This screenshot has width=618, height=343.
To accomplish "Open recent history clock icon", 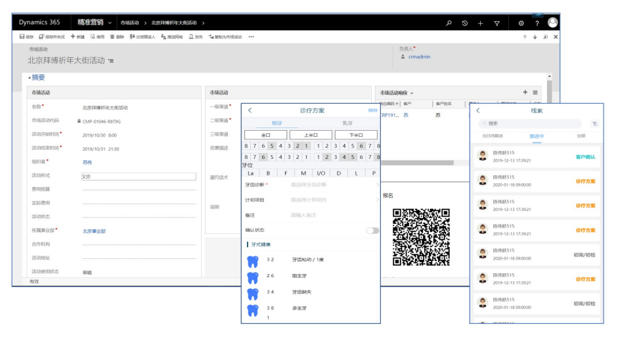I will [x=464, y=23].
